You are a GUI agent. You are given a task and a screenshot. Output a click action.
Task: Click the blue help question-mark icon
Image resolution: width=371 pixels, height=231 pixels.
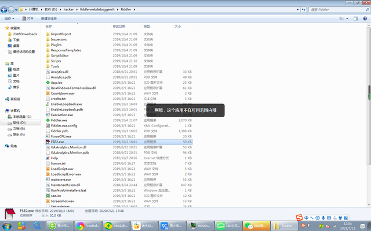pos(365,18)
